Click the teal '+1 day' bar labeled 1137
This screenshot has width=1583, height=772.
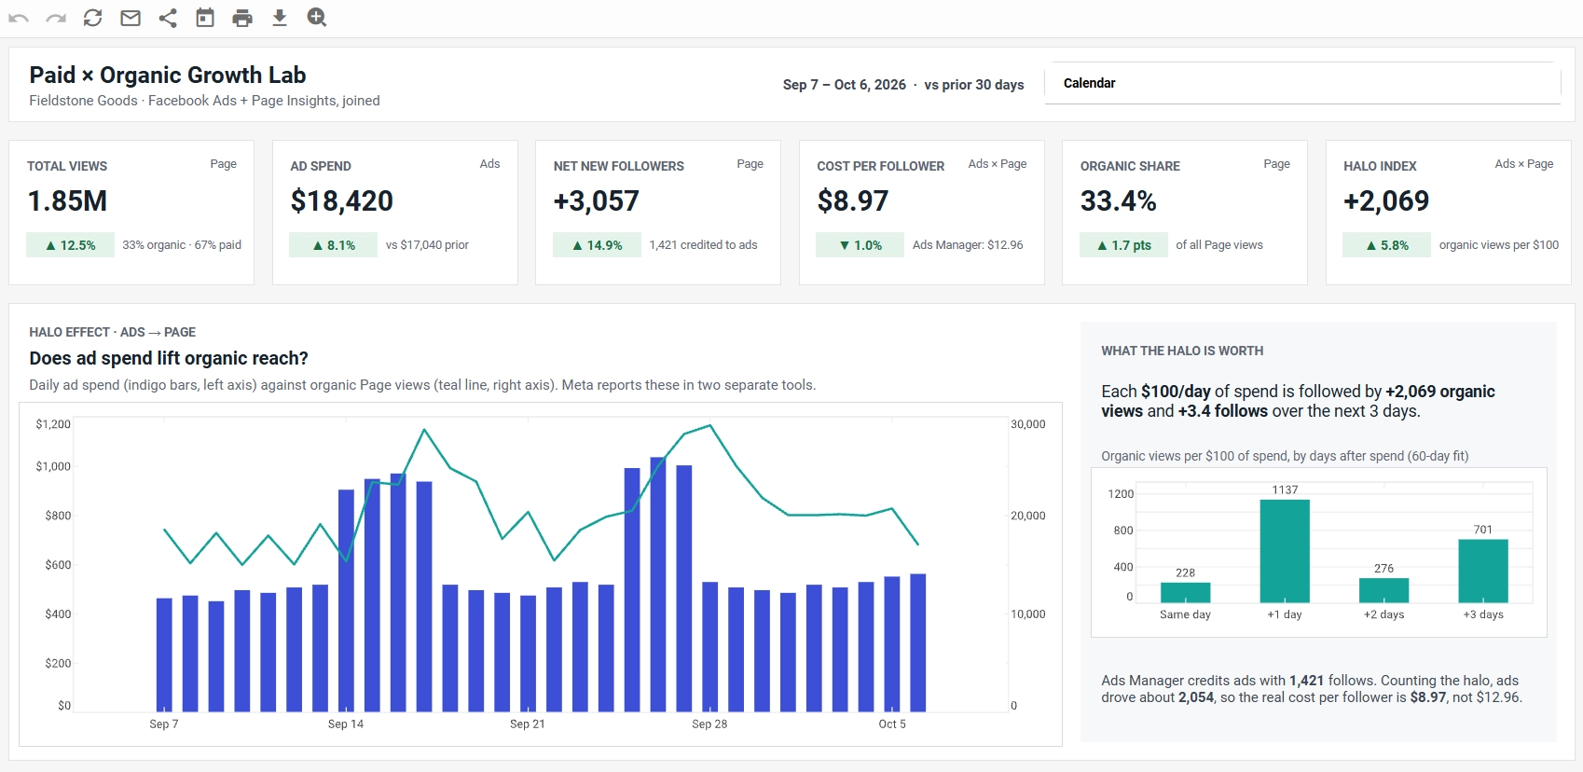tap(1285, 551)
